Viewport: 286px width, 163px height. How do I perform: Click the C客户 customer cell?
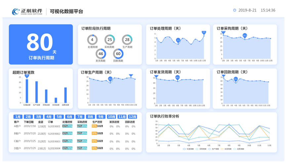tap(17, 141)
